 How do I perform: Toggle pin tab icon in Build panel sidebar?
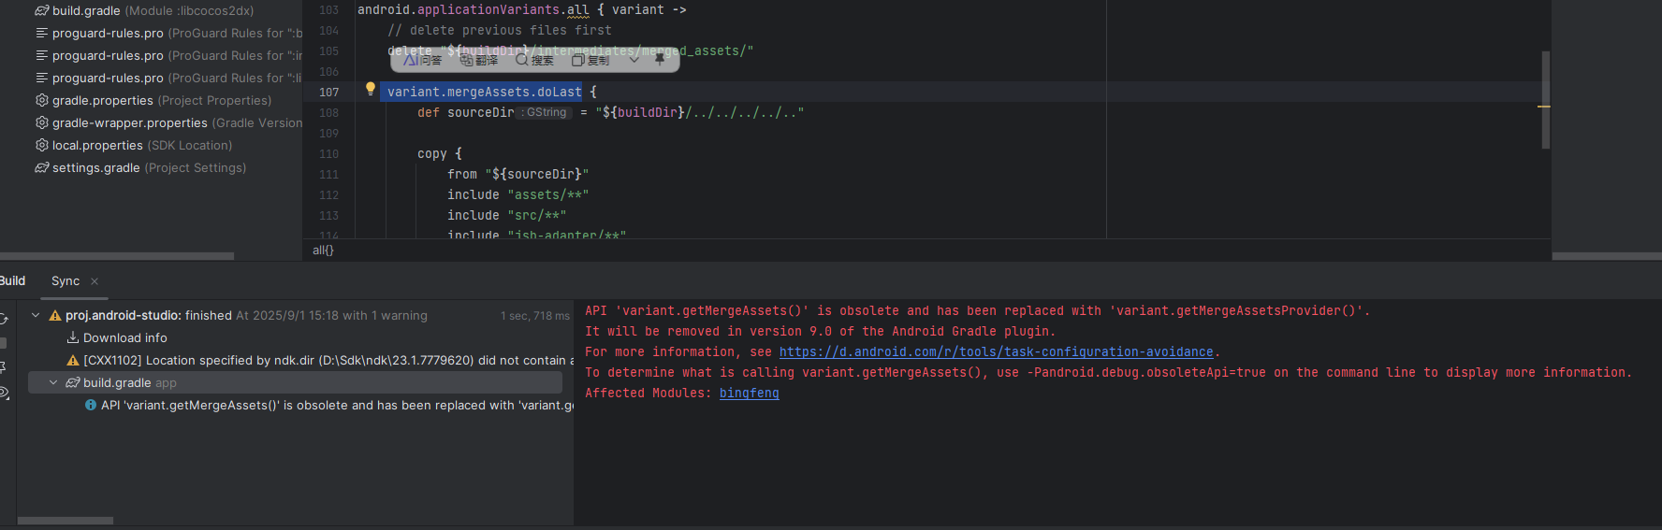(x=4, y=367)
